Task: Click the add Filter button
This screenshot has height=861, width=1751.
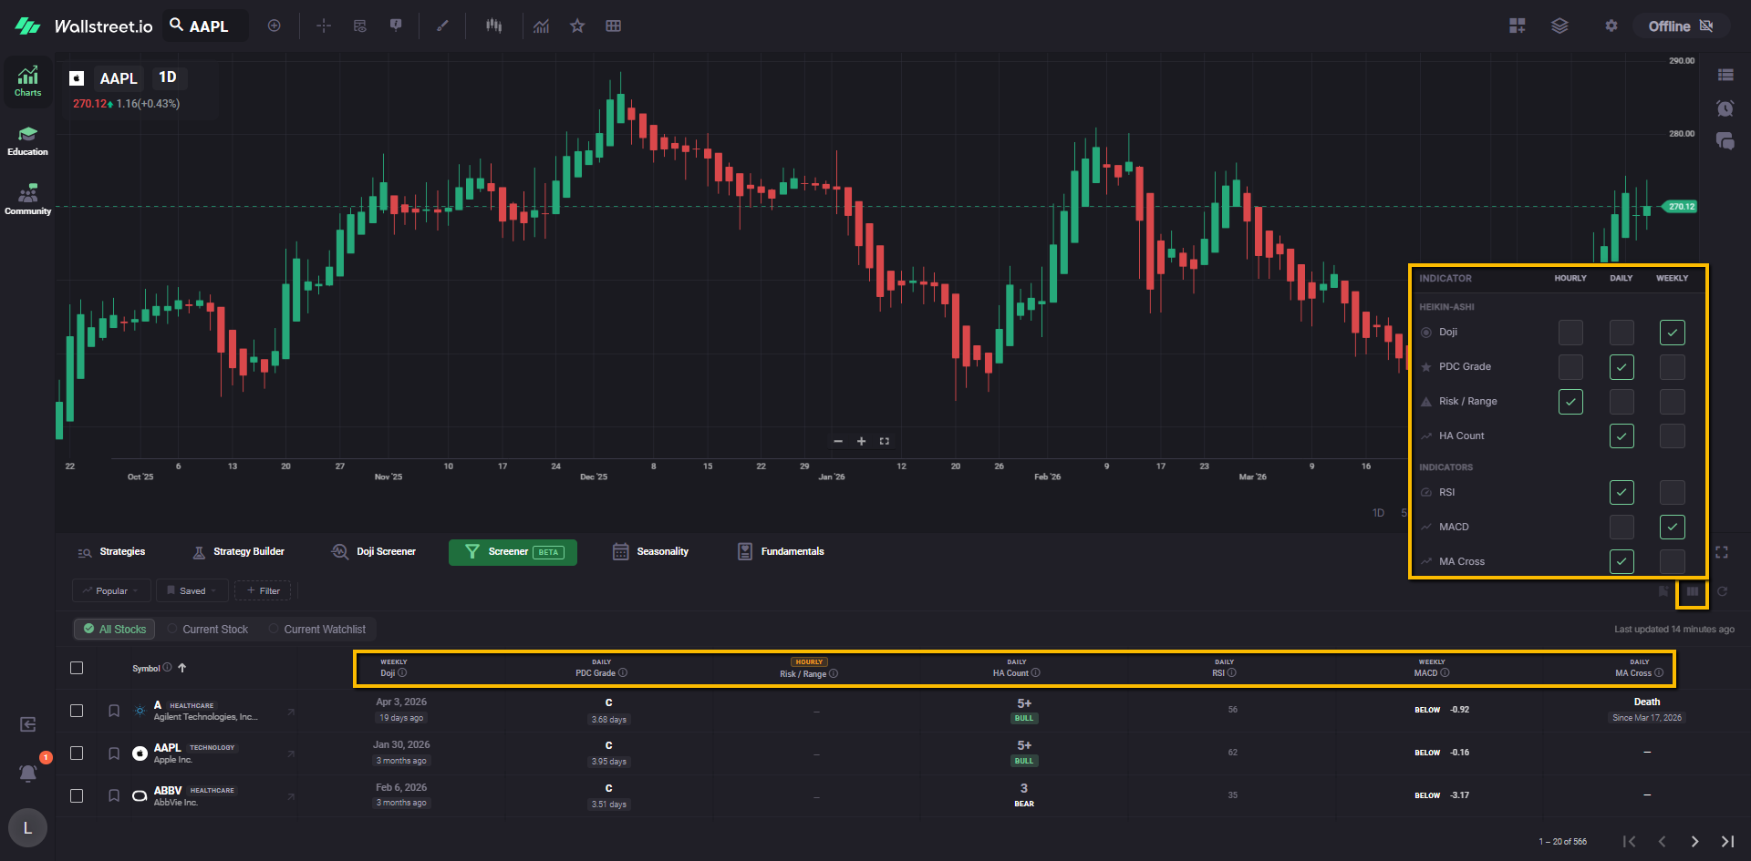Action: (x=263, y=590)
